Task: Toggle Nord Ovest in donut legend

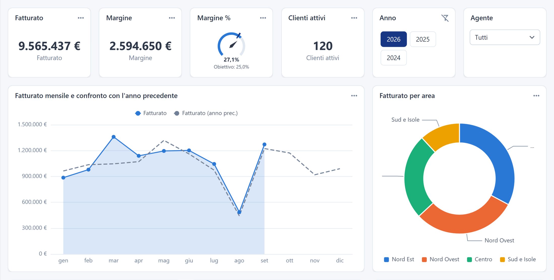Action: click(x=440, y=259)
